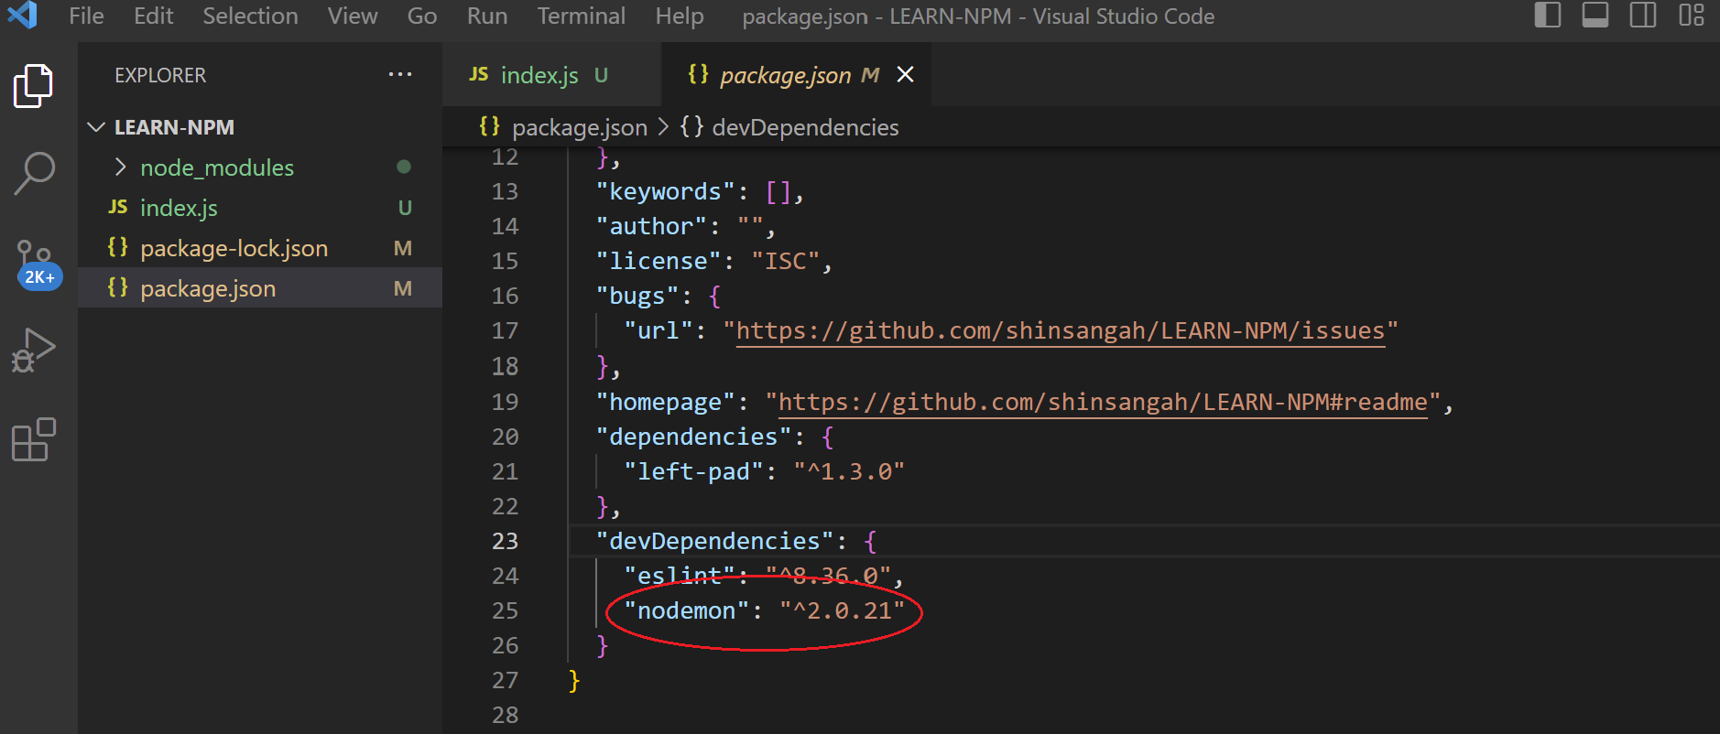Click the green dot beside node_modules
Screen dimensions: 1720x734
(404, 167)
